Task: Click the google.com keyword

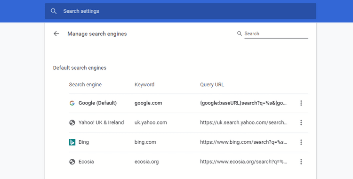Action: pos(148,103)
